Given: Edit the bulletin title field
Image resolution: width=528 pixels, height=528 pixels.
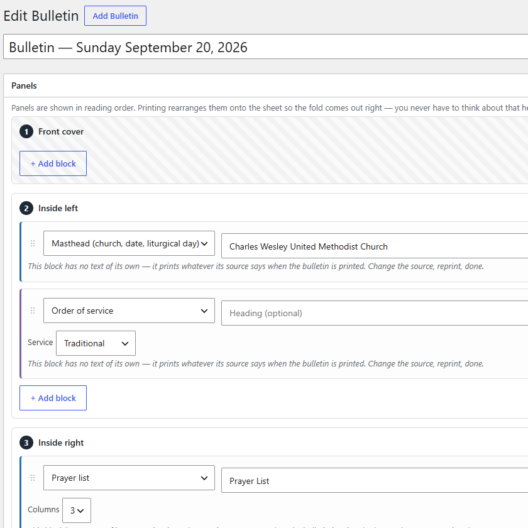Looking at the screenshot, I should [x=266, y=47].
